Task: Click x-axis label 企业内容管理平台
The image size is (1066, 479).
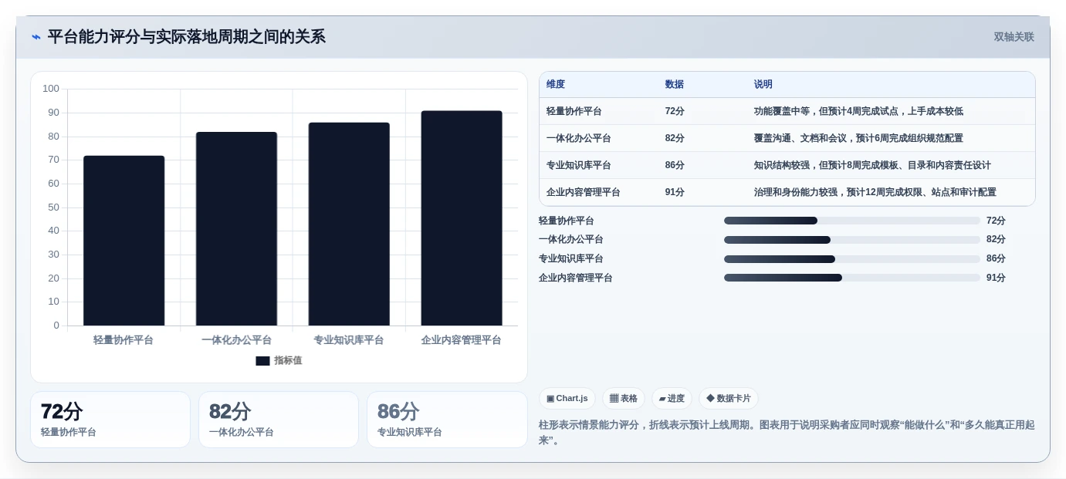Action: pyautogui.click(x=462, y=340)
